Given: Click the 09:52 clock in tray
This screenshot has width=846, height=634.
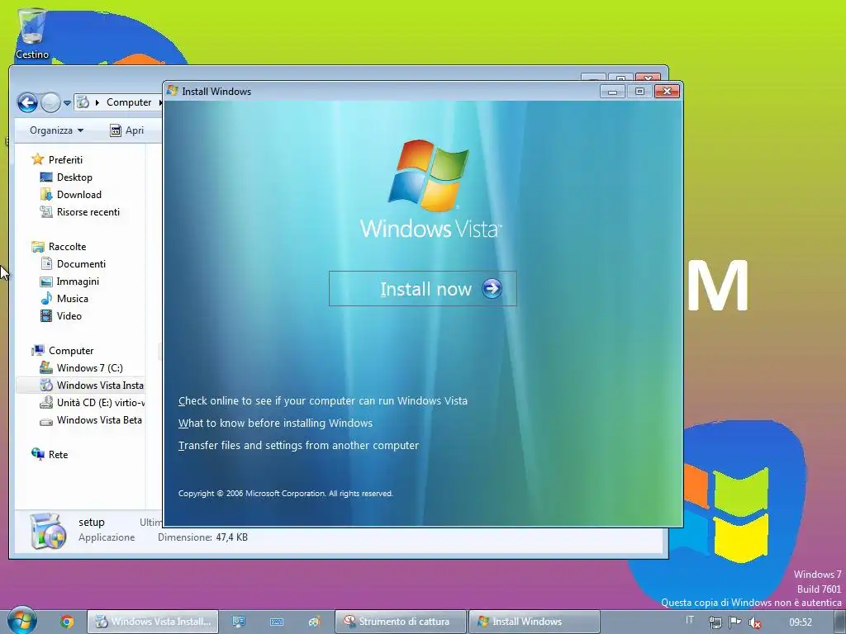Looking at the screenshot, I should click(x=800, y=622).
